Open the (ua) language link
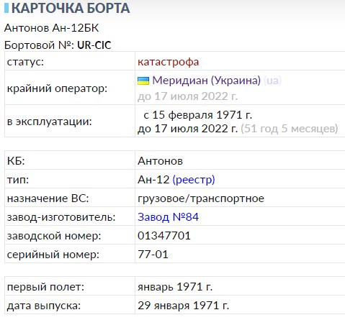Screen dimensions: 345x320 pyautogui.click(x=272, y=81)
